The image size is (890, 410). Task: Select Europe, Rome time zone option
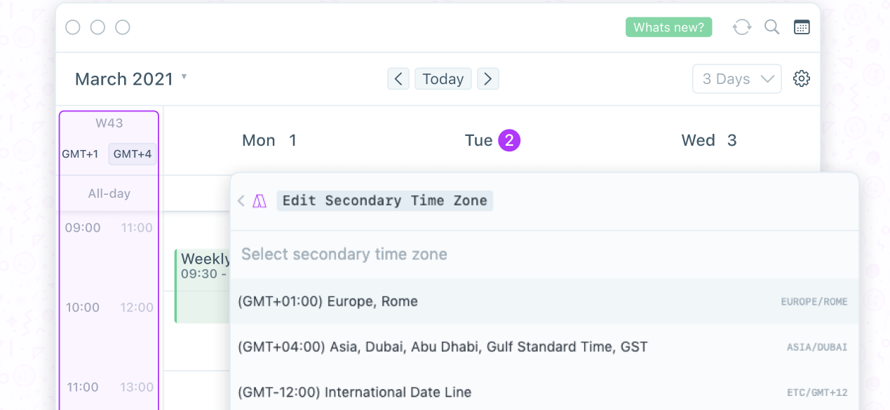[x=544, y=301]
